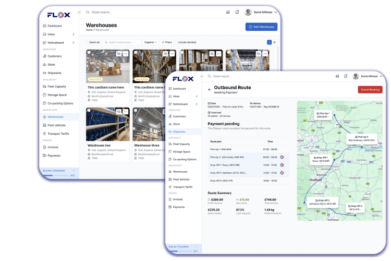Open the notifications bell in the Outbound Route window
Screen dimensions: 391x261
click(346, 76)
